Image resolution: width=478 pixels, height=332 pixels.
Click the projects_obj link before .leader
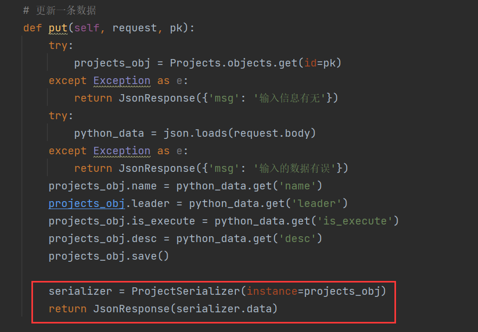87,203
